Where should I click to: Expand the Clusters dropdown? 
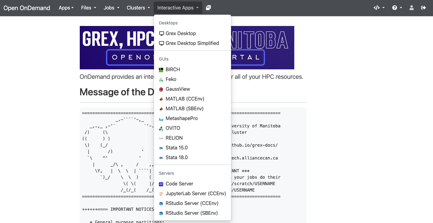click(x=138, y=8)
